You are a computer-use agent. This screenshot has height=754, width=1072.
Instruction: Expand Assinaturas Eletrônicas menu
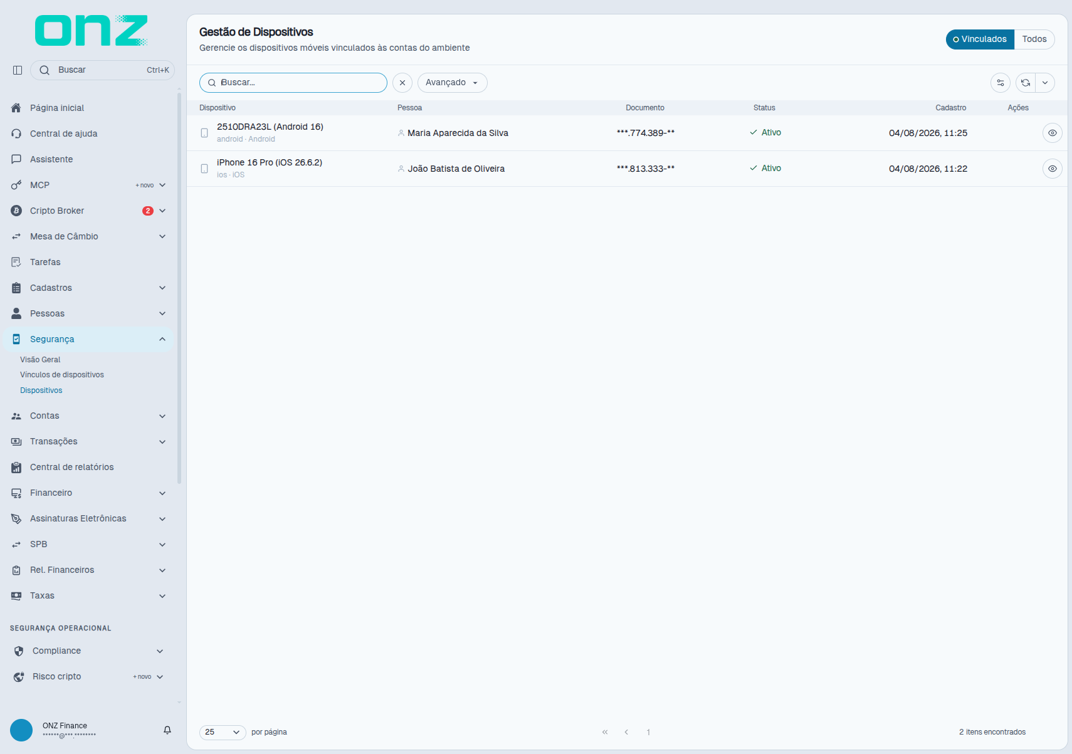[x=88, y=519]
